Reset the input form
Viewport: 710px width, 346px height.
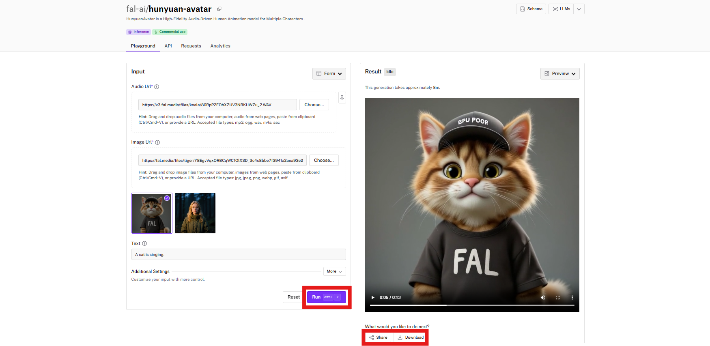(293, 297)
